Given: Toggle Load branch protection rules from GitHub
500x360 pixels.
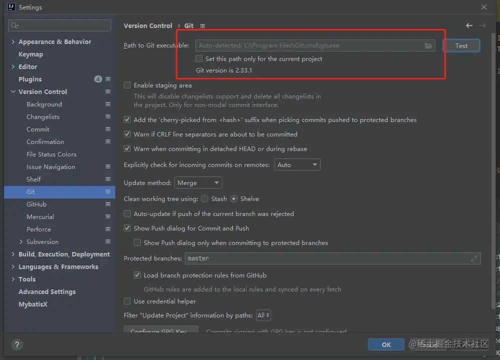Looking at the screenshot, I should pos(137,275).
